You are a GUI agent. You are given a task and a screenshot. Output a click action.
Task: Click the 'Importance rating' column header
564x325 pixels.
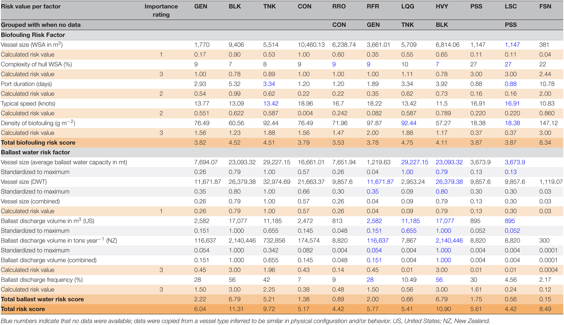click(161, 10)
